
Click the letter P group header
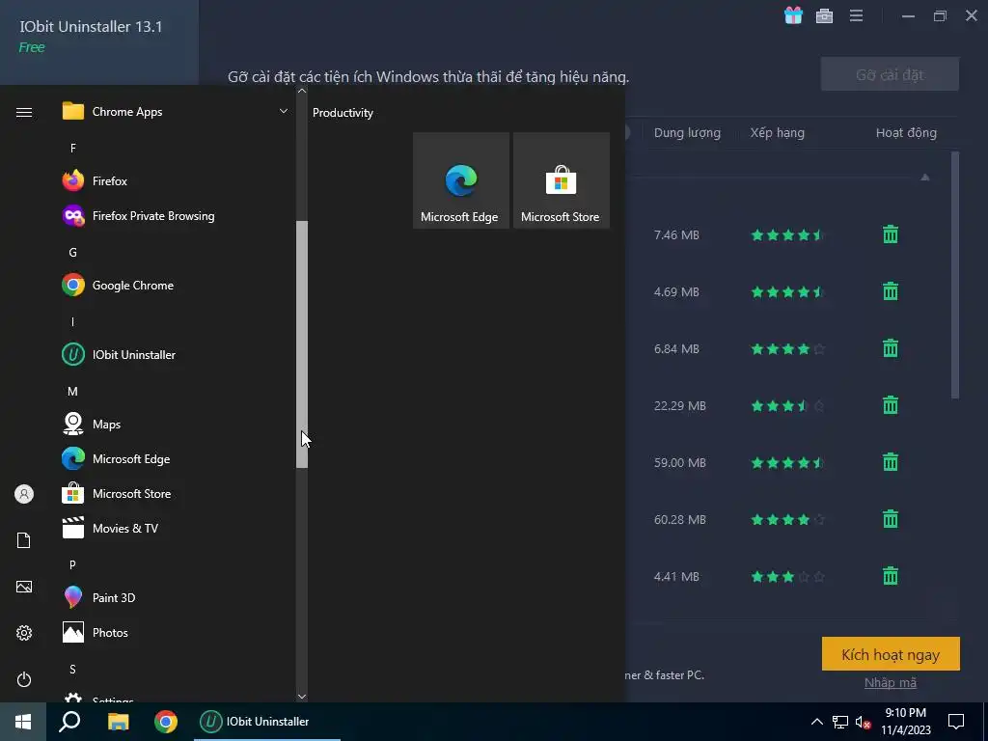[x=73, y=564]
